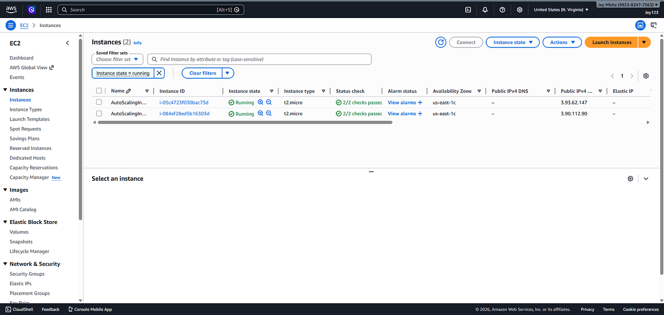Open the Amazon Q icon in header
The width and height of the screenshot is (664, 315).
click(31, 9)
